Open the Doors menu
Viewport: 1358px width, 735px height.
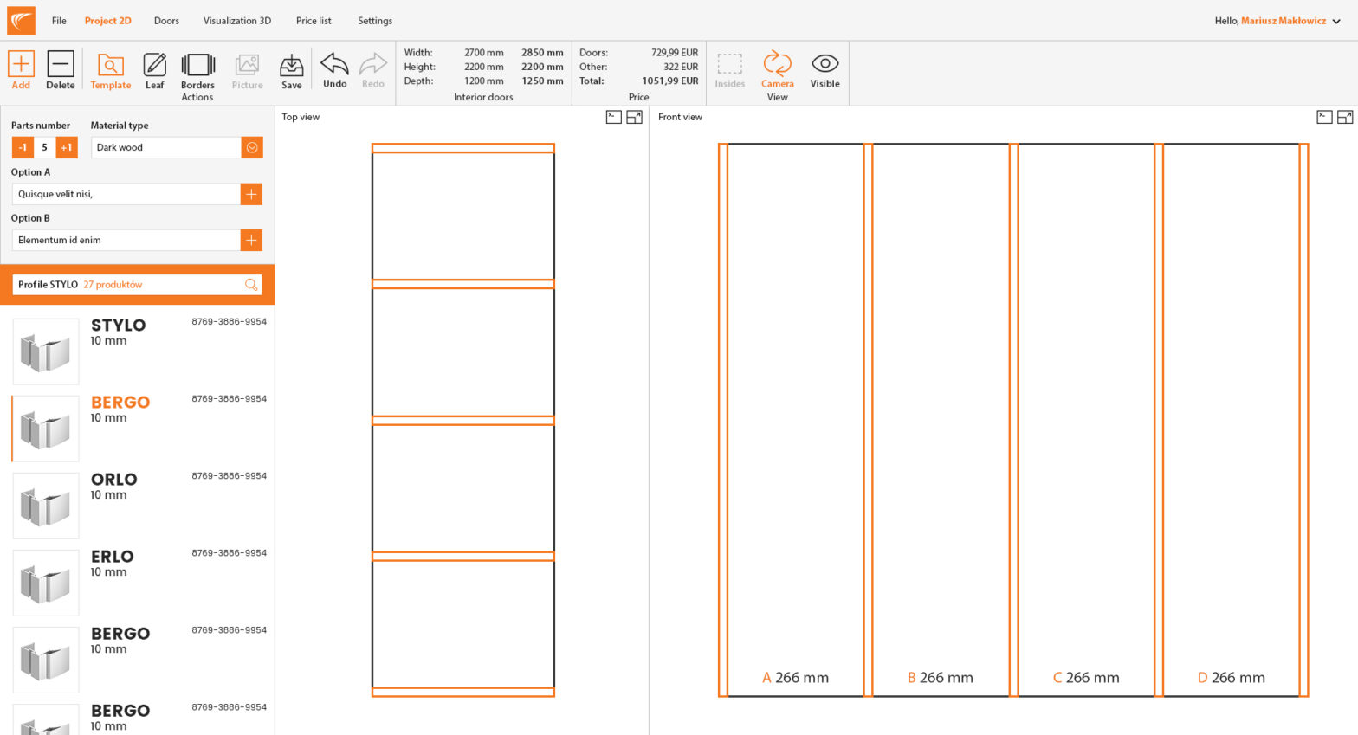click(x=166, y=21)
